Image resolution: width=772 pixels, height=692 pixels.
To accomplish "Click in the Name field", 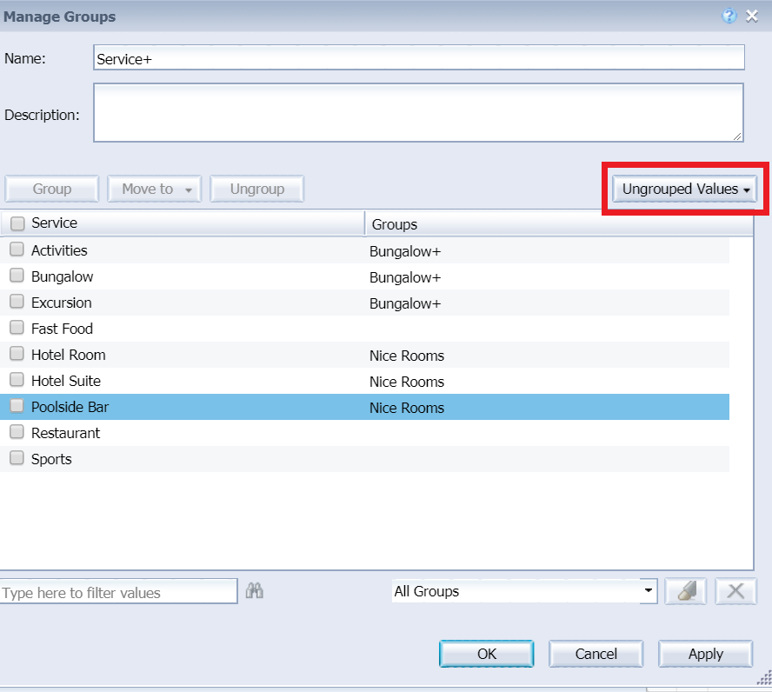I will [x=418, y=57].
